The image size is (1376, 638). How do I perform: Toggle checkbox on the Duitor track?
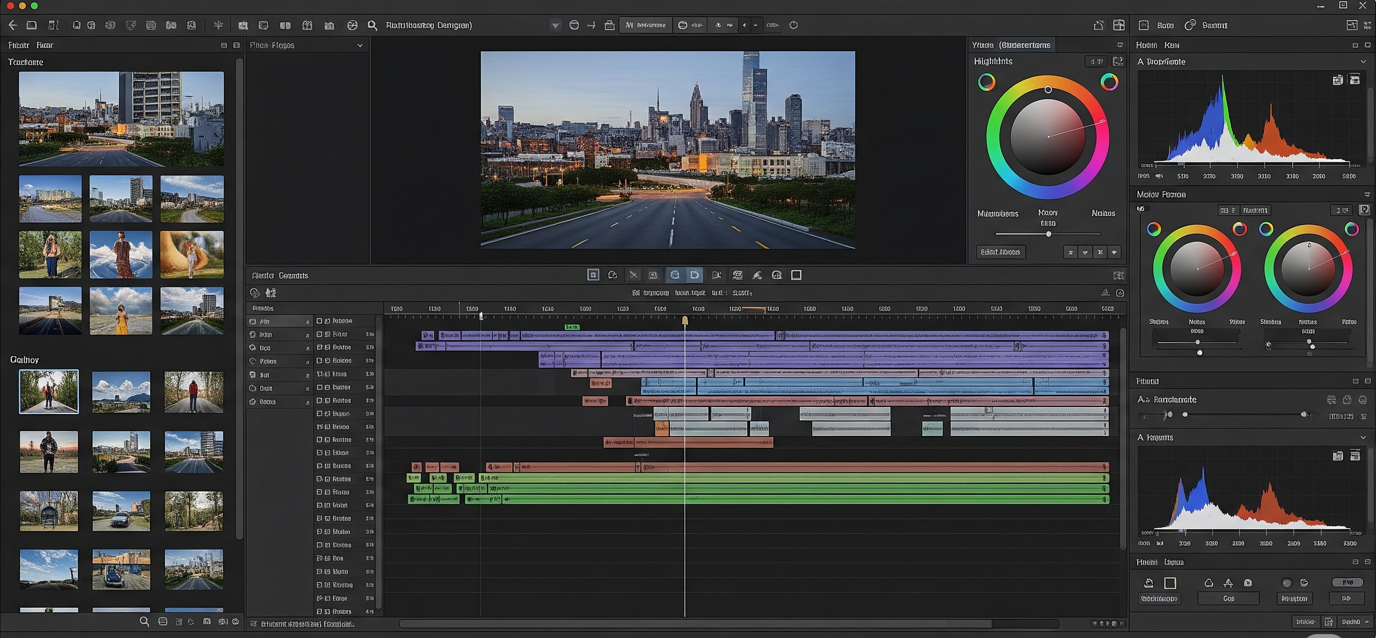(319, 387)
